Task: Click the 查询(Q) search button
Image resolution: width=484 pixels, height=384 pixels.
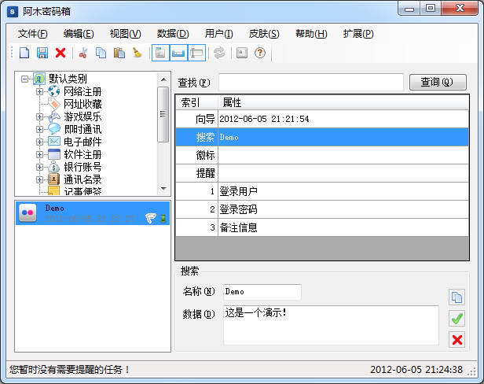Action: click(x=438, y=82)
